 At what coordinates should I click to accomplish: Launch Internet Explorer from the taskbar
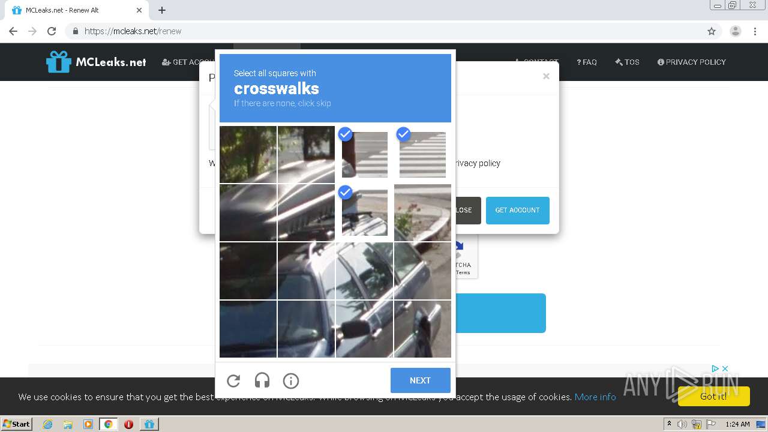coord(48,424)
